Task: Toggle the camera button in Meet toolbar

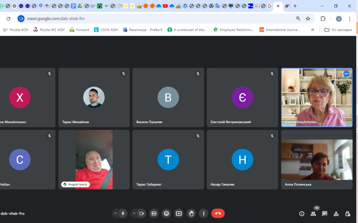Action: [141, 214]
